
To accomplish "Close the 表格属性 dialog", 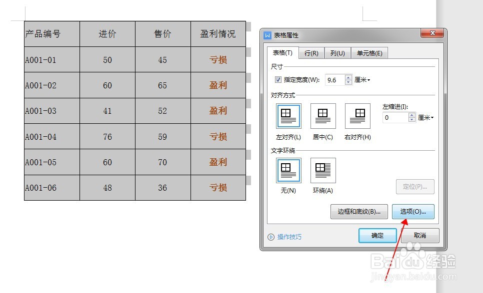I will click(x=432, y=33).
